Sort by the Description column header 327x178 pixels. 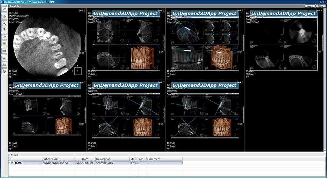[112, 159]
